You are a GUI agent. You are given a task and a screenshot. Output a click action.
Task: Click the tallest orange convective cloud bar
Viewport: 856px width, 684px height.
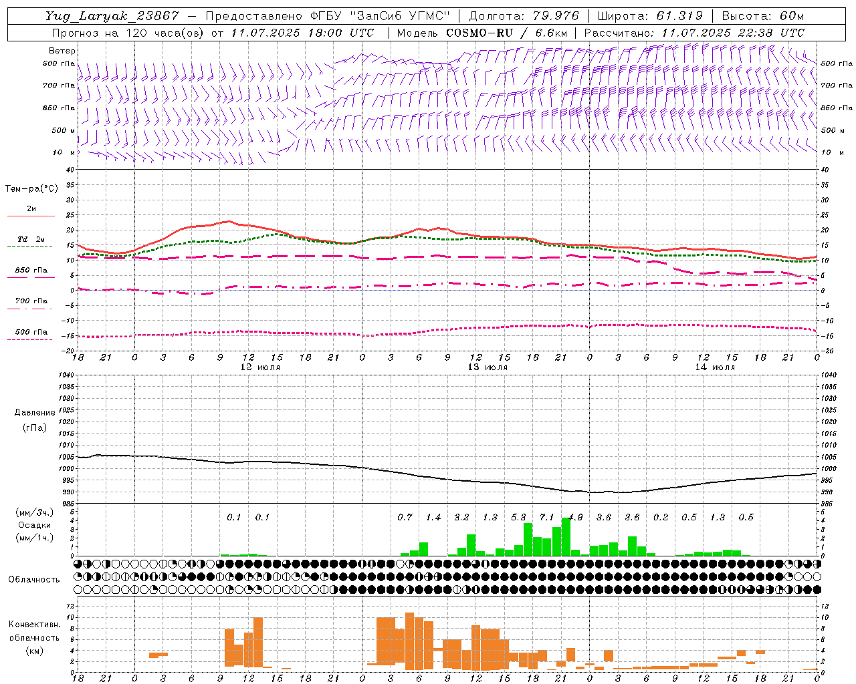coord(409,641)
